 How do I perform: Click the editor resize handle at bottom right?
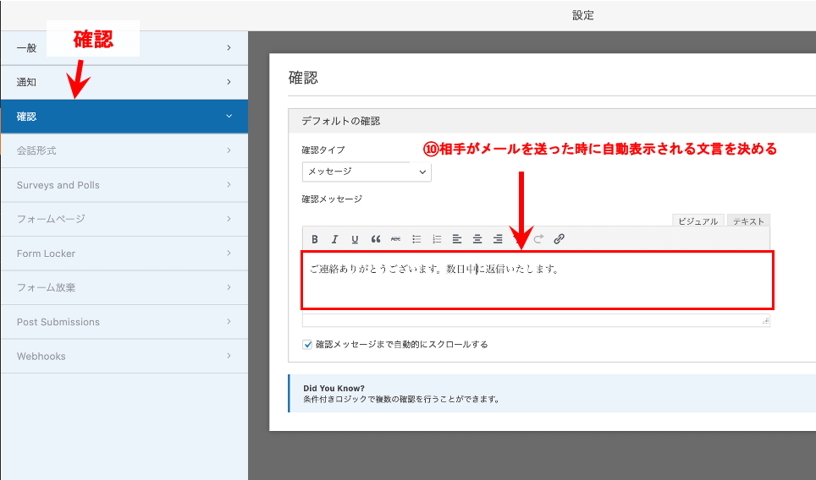point(765,321)
